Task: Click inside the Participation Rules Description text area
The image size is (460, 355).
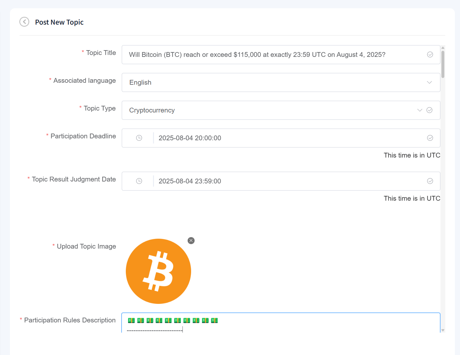Action: tap(281, 323)
